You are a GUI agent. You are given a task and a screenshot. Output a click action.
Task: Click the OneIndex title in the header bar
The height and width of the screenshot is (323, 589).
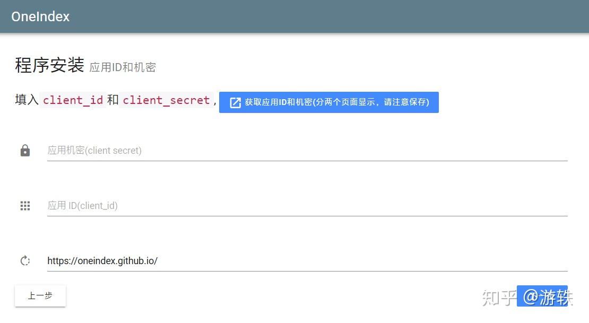click(40, 16)
